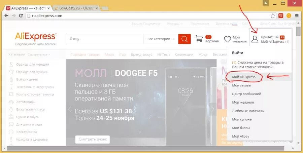Select Мои желания in dropdown menu

(x=243, y=102)
